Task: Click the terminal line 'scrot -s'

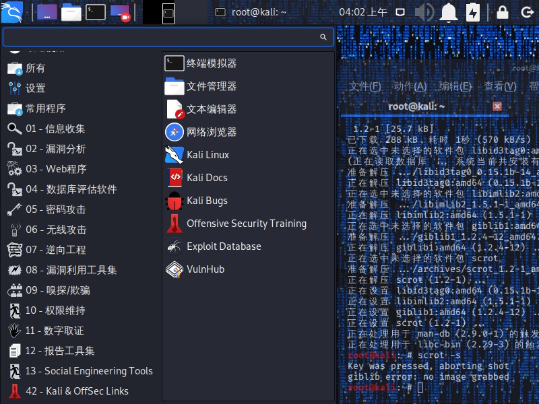Action: tap(439, 356)
